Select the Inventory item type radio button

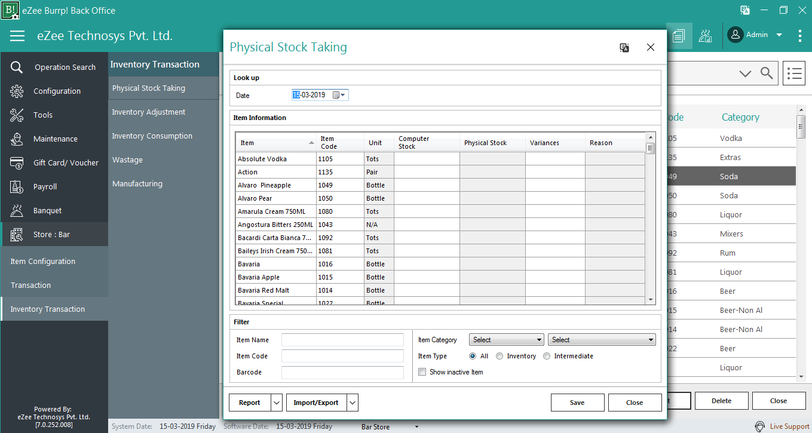(500, 356)
